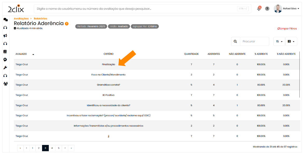This screenshot has height=156, width=304.
Task: Navigate to Avaliações in the breadcrumb
Action: (x=21, y=19)
